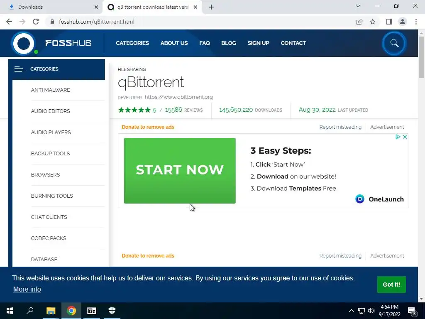The width and height of the screenshot is (425, 319).
Task: Click the five-star rating
Action: coord(134,110)
